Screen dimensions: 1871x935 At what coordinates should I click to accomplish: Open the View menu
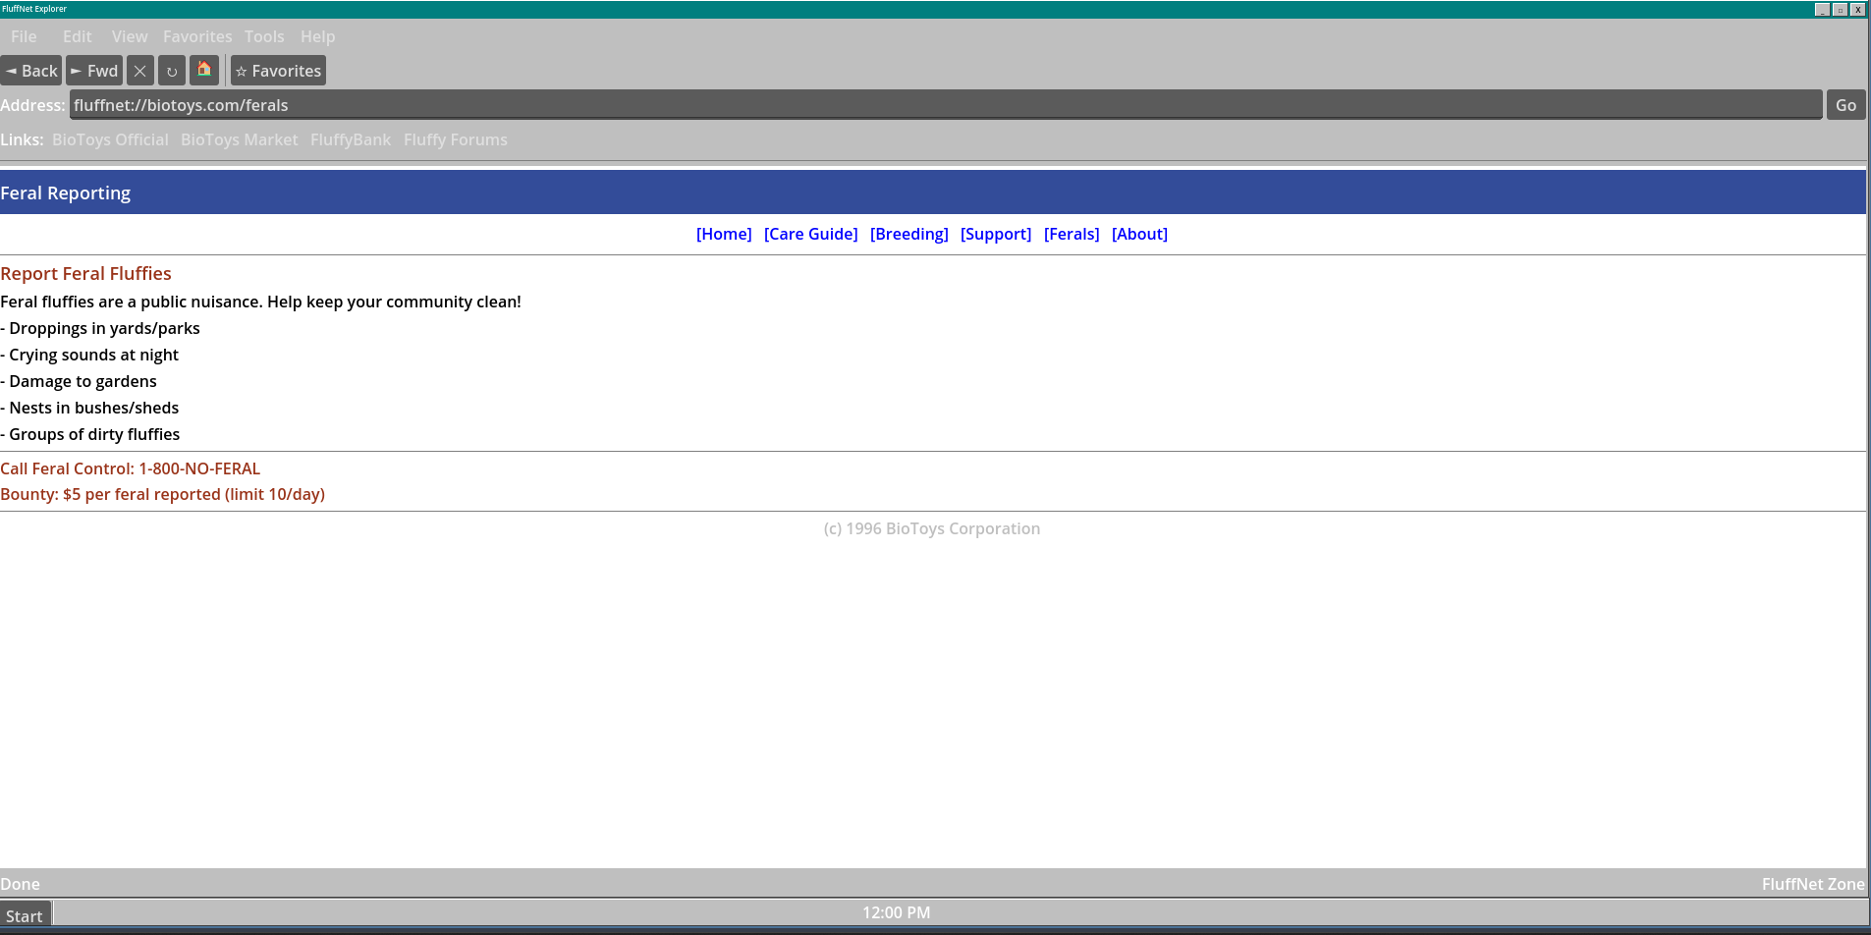click(130, 36)
